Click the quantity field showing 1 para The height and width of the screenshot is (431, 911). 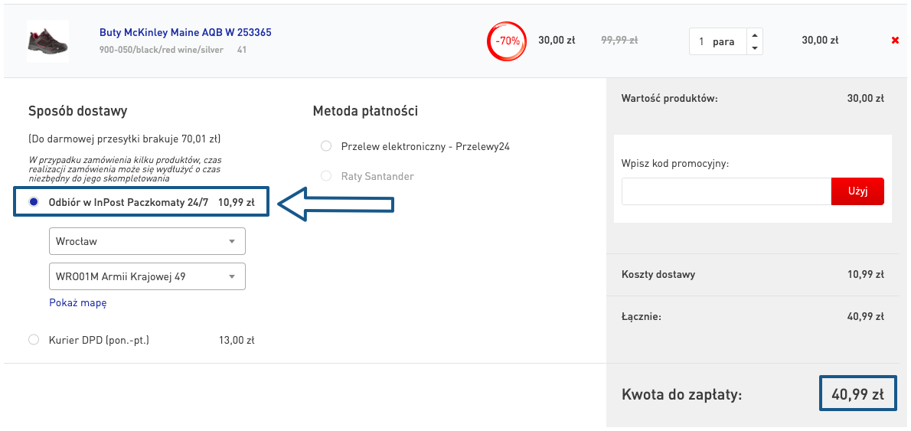tap(717, 41)
